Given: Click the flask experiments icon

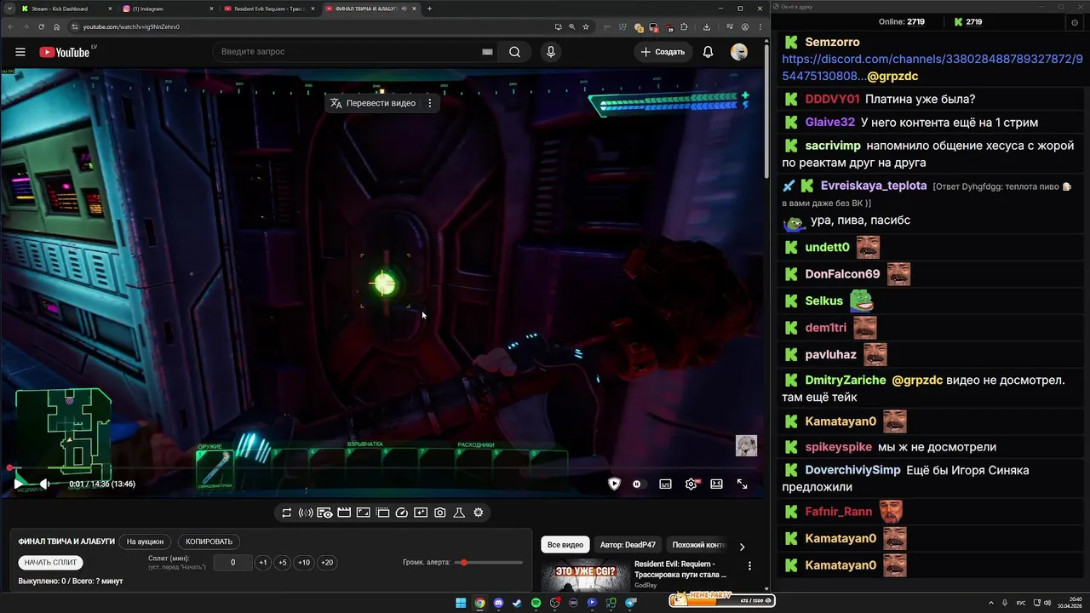Looking at the screenshot, I should 459,513.
